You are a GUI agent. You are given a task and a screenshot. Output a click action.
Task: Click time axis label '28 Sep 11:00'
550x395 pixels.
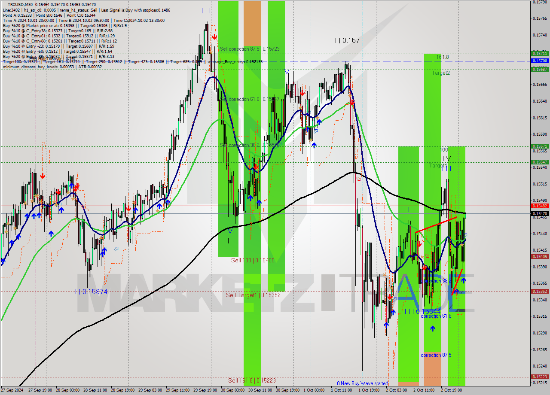coord(96,390)
